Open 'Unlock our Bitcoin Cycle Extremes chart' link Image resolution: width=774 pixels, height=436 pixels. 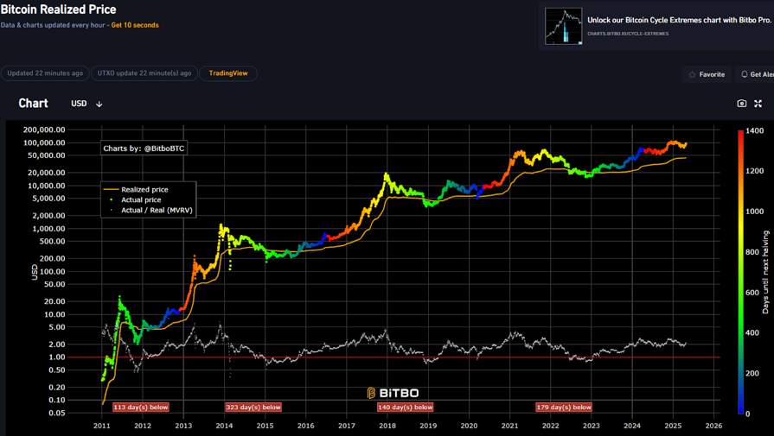679,20
